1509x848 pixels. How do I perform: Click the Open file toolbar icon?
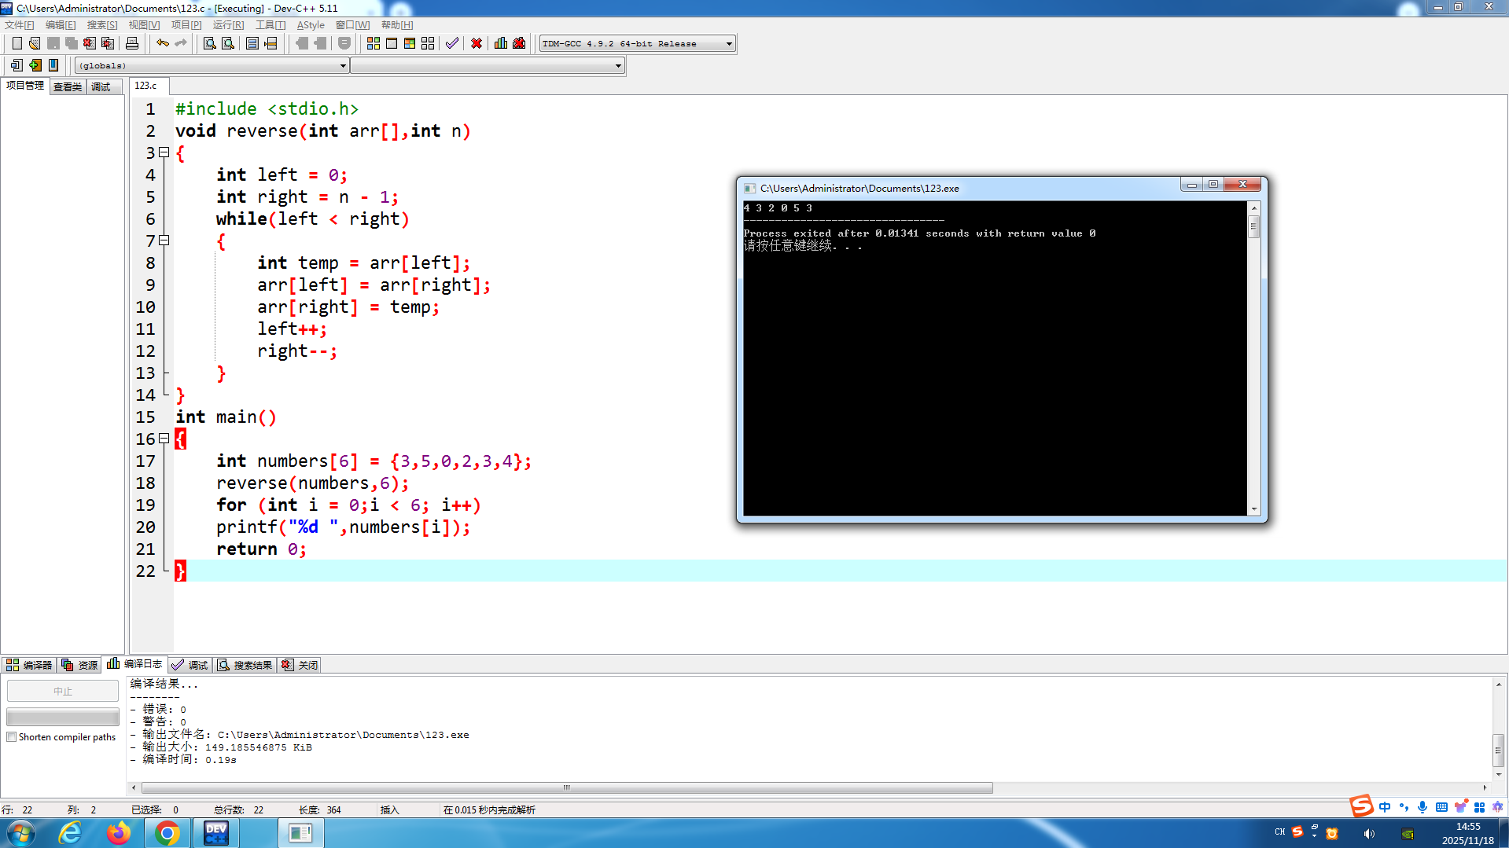point(35,43)
